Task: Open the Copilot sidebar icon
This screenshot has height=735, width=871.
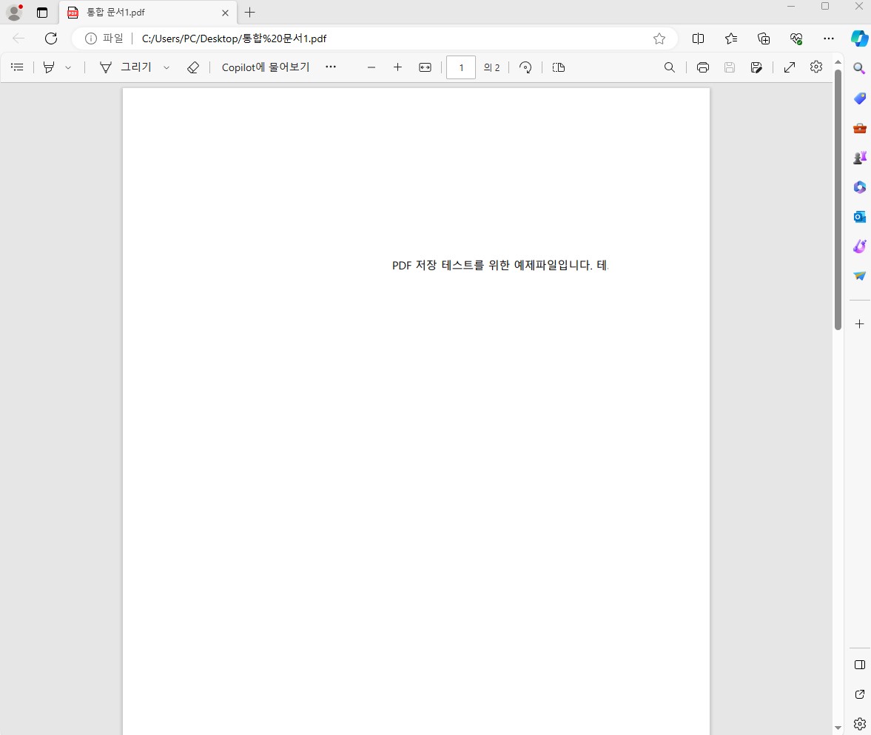Action: (x=859, y=38)
